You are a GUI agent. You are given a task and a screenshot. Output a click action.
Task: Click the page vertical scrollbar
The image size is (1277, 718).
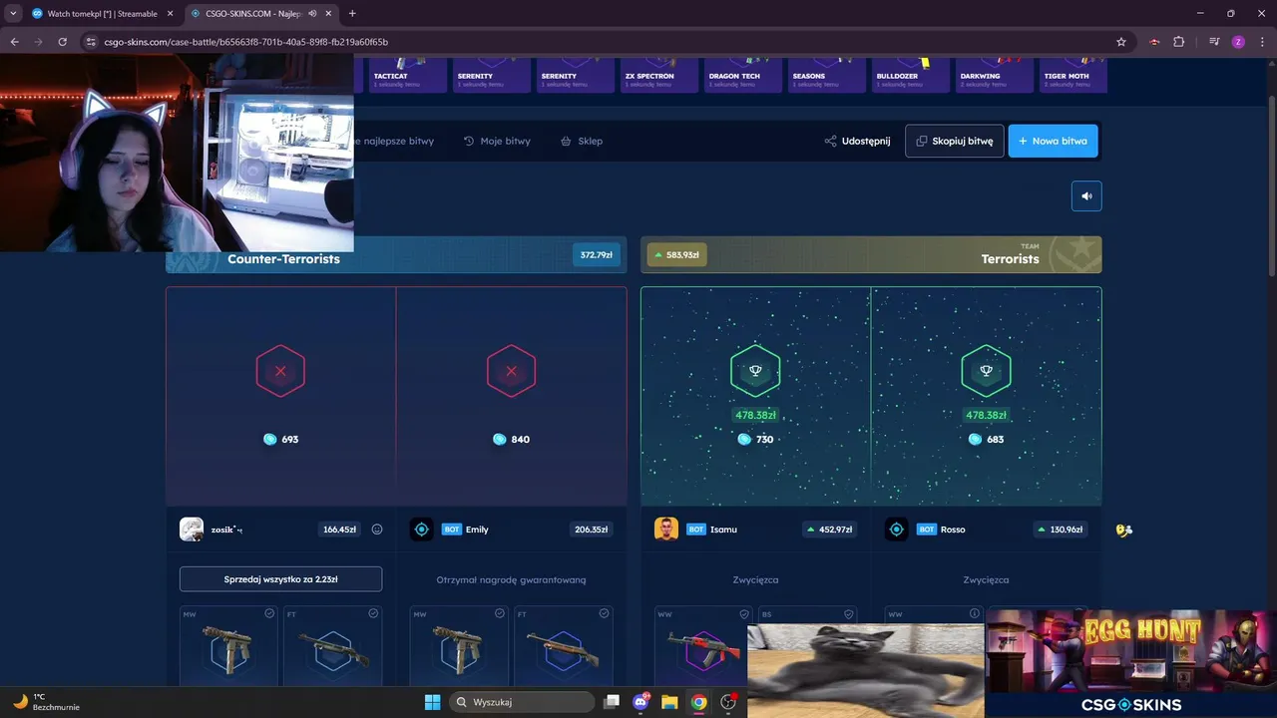(x=1271, y=185)
